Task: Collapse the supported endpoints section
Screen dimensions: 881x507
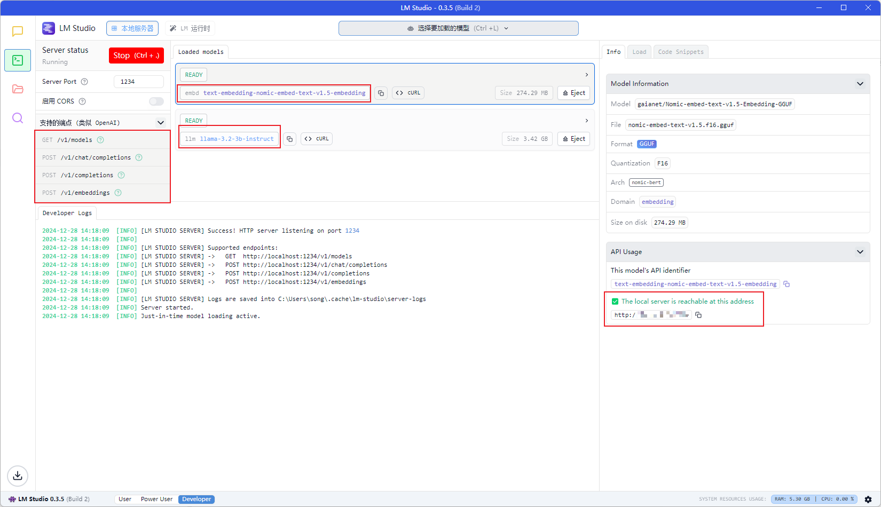Action: (161, 123)
